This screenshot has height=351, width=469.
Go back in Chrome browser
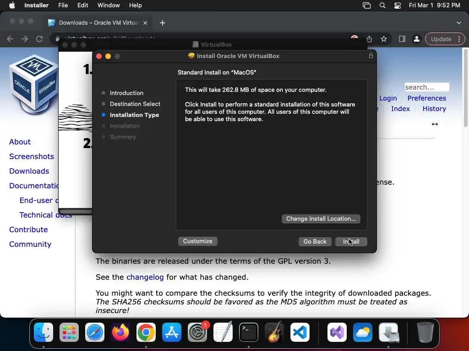point(10,39)
